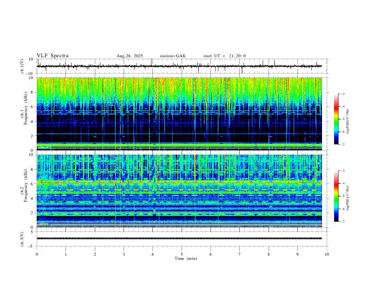368x285 pixels.
Task: Click the lower colorbar 'log(PSD)' label
Action: 348,198
